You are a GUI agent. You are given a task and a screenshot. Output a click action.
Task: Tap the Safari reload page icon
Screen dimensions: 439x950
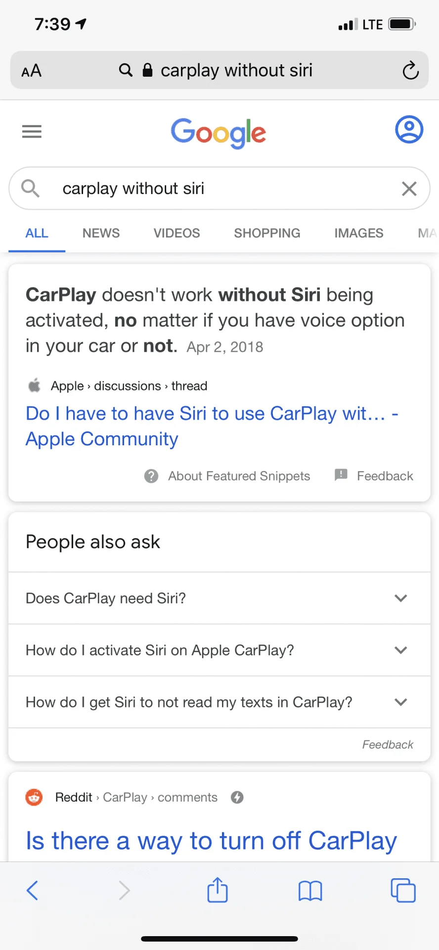pyautogui.click(x=410, y=71)
